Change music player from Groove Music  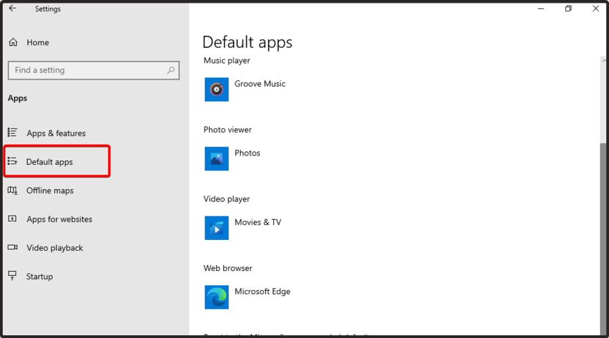coord(260,84)
